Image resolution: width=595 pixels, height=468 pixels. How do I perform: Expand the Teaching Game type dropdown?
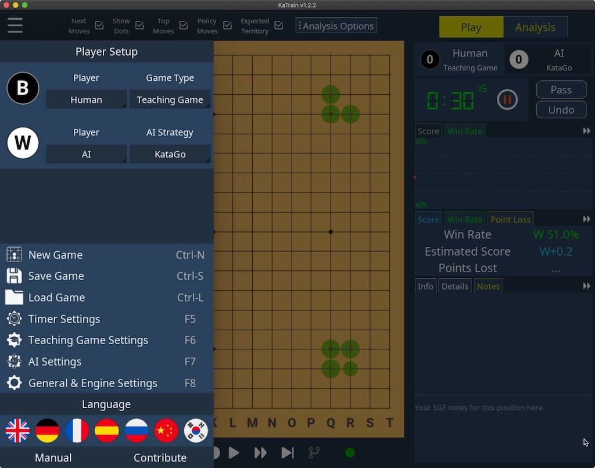170,99
